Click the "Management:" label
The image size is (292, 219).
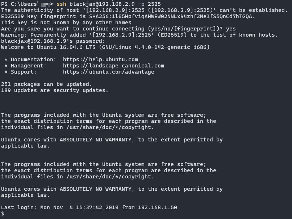tap(29, 66)
